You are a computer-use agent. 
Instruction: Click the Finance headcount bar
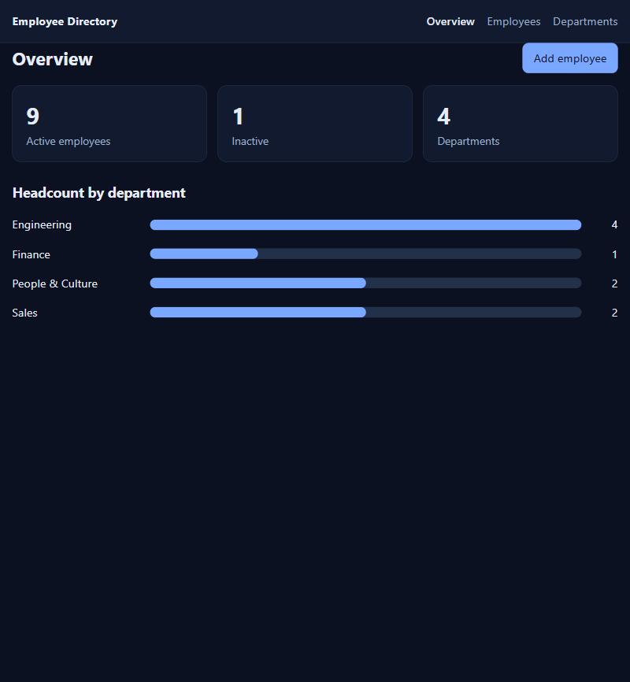click(365, 254)
